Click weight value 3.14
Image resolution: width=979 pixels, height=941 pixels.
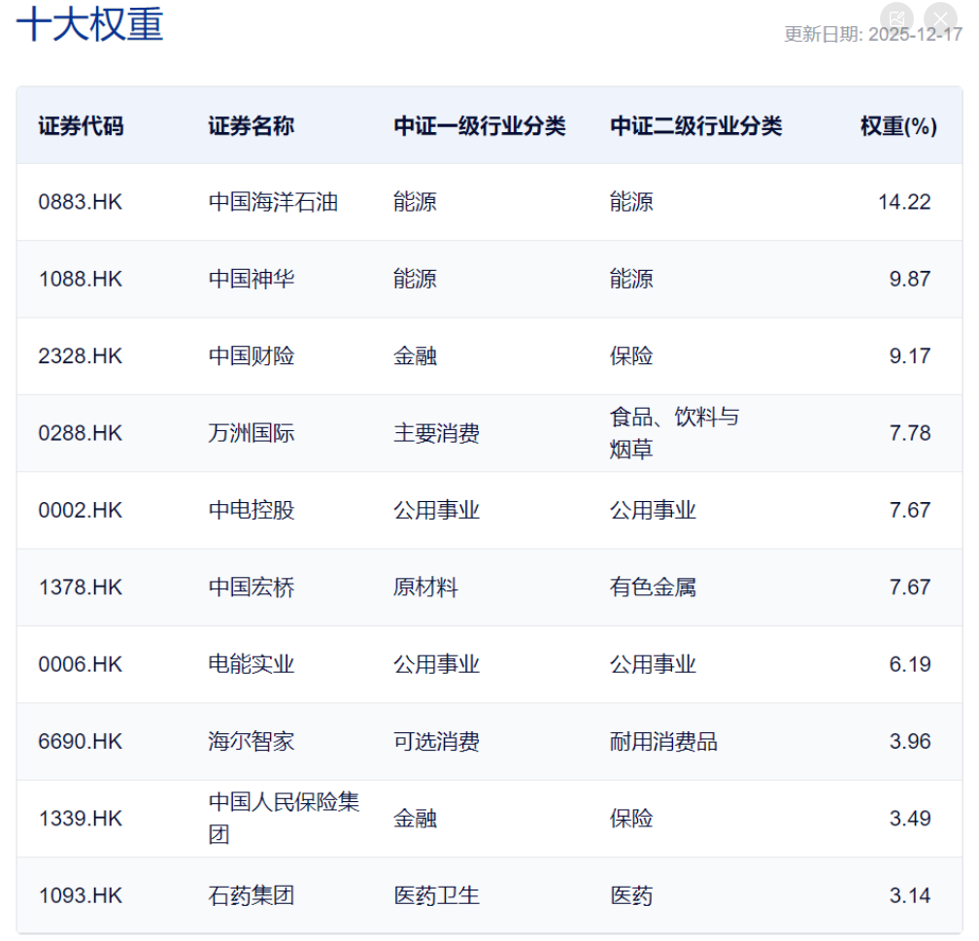click(910, 896)
